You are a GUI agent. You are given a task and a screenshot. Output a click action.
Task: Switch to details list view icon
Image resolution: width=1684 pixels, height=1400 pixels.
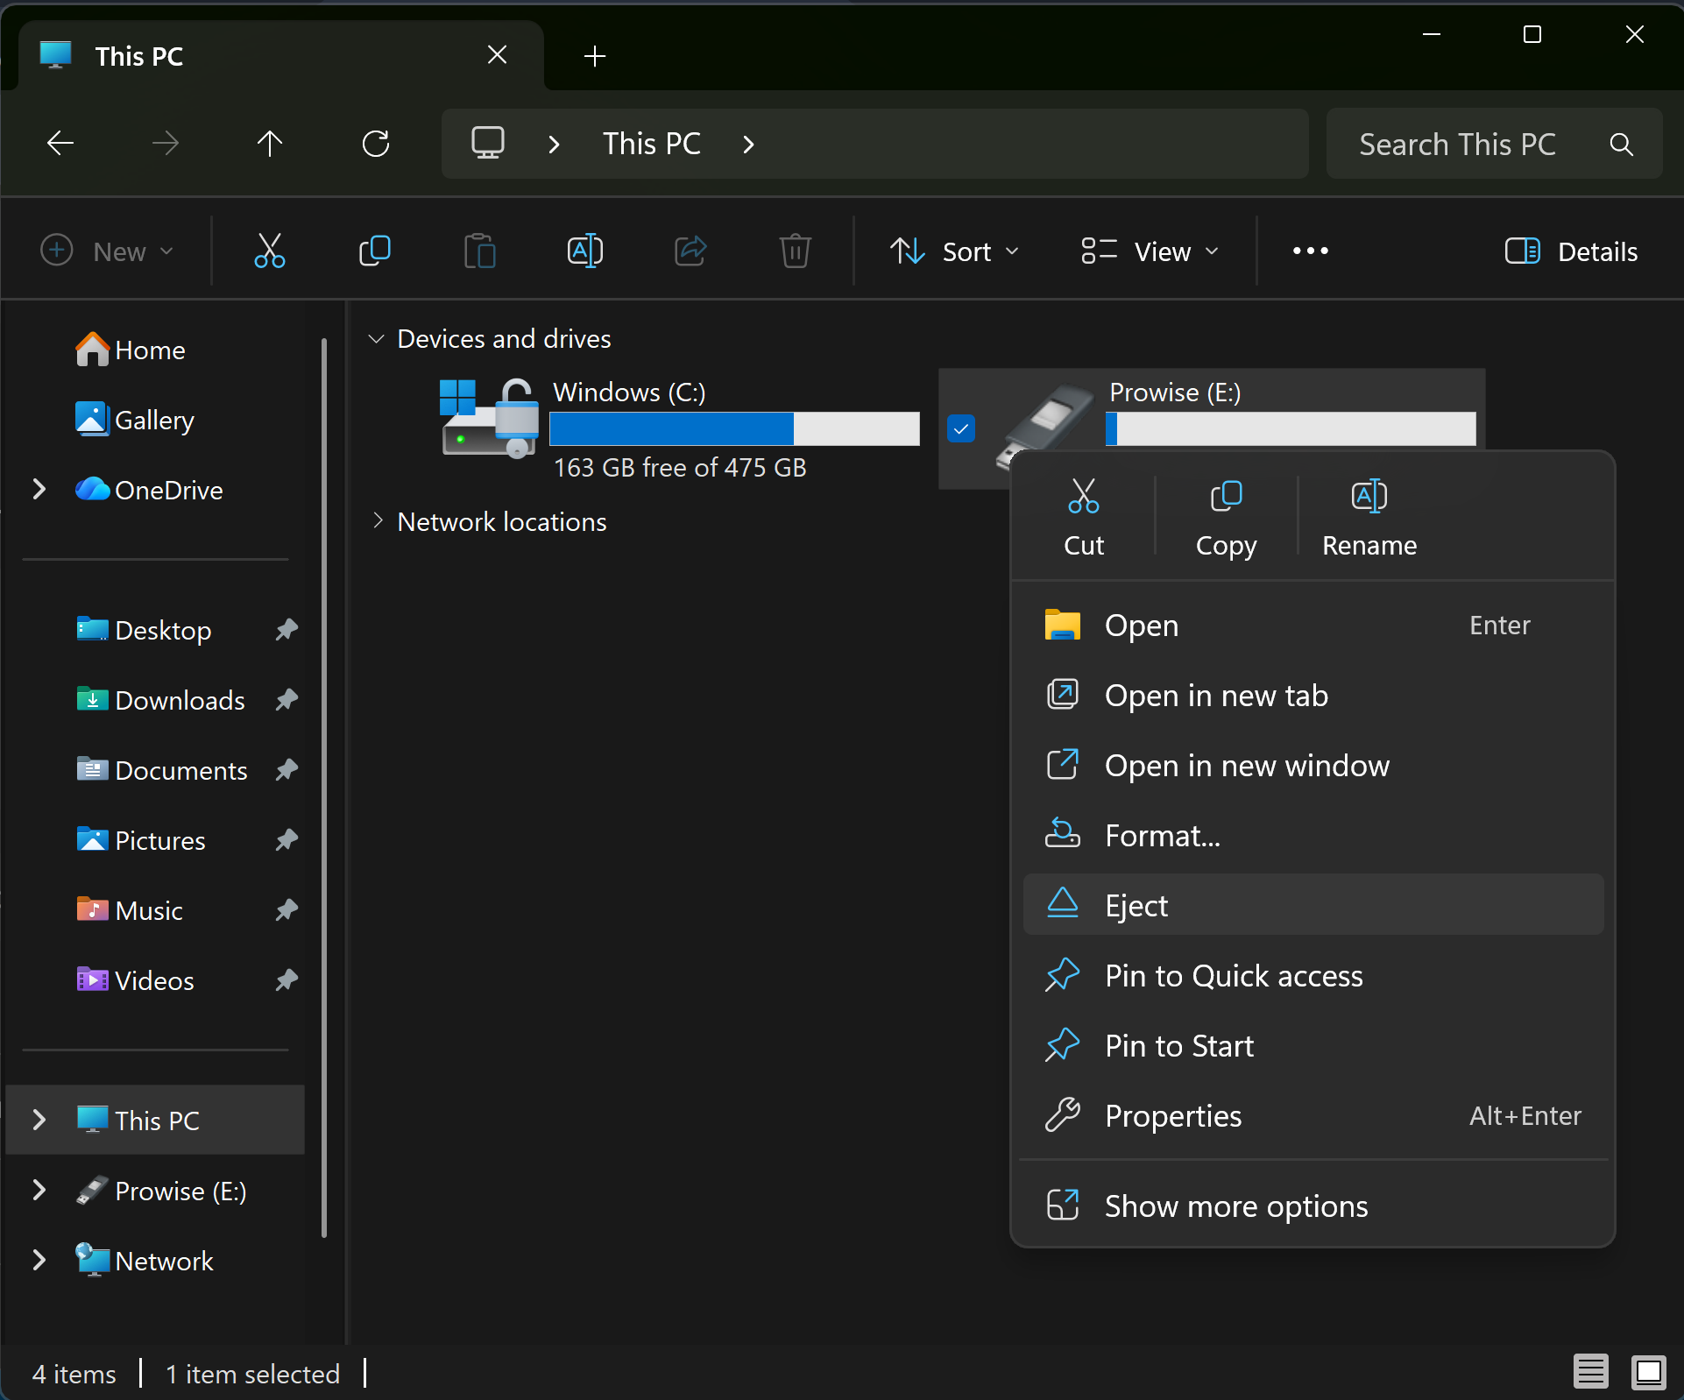pos(1590,1372)
